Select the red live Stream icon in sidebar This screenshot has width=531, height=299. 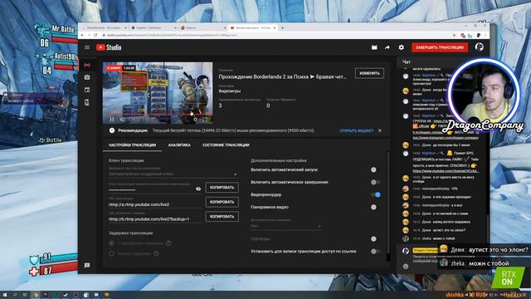point(87,65)
